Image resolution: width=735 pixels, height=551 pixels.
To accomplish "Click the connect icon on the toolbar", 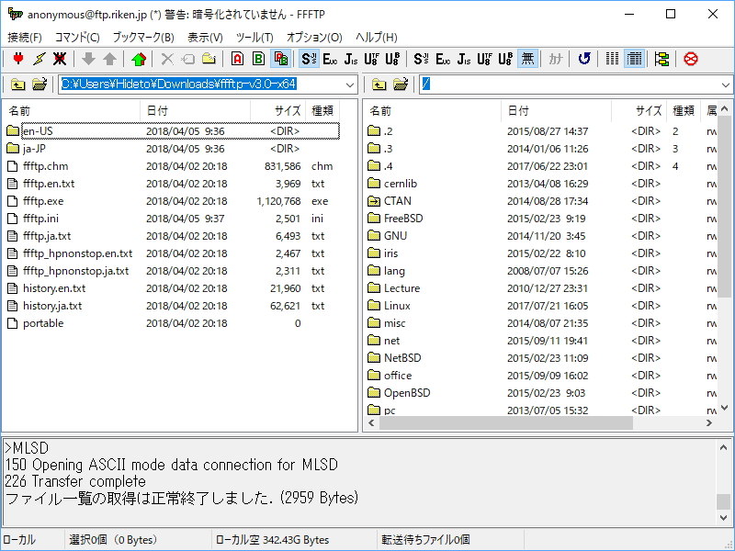I will pos(17,59).
